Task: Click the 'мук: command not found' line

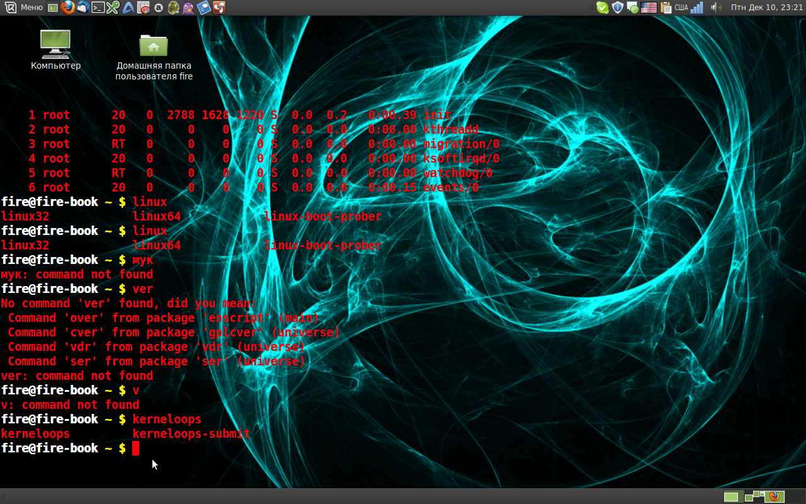Action: 77,274
